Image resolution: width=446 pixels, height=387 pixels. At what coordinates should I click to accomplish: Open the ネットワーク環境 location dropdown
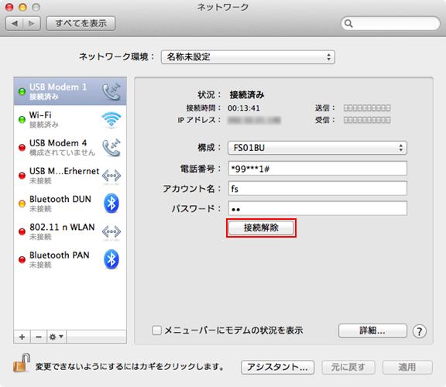click(248, 57)
